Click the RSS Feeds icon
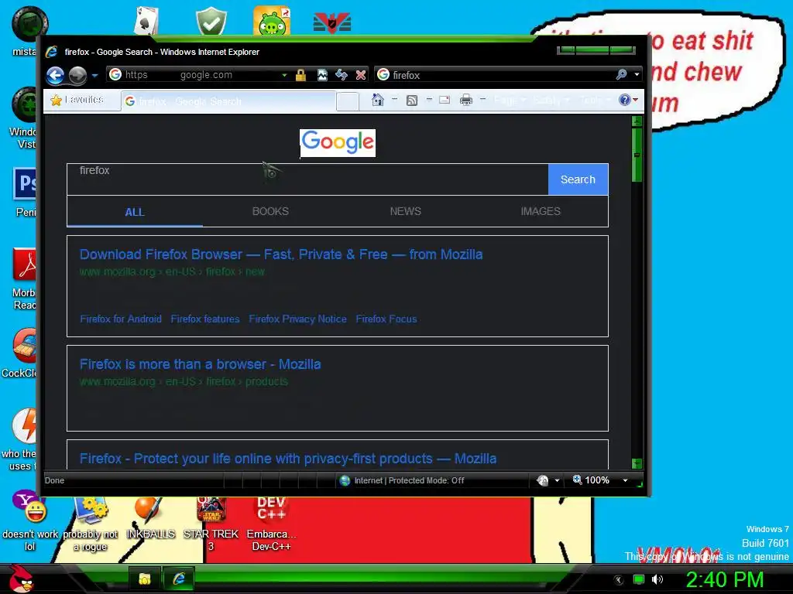793x594 pixels. [x=412, y=100]
